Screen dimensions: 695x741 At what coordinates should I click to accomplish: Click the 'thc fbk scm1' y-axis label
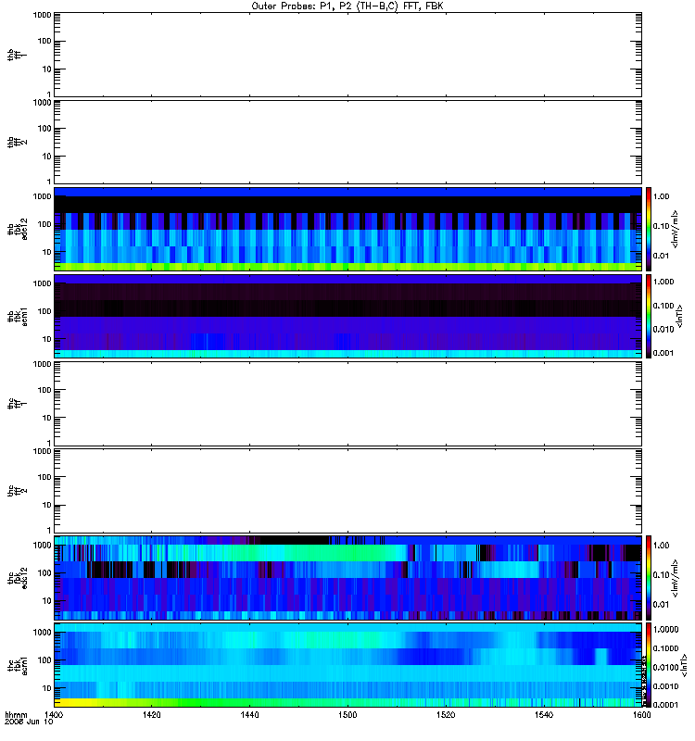(x=18, y=665)
